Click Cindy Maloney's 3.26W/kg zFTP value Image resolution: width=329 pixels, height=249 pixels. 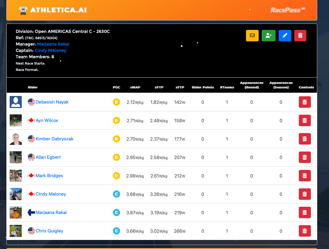[159, 194]
